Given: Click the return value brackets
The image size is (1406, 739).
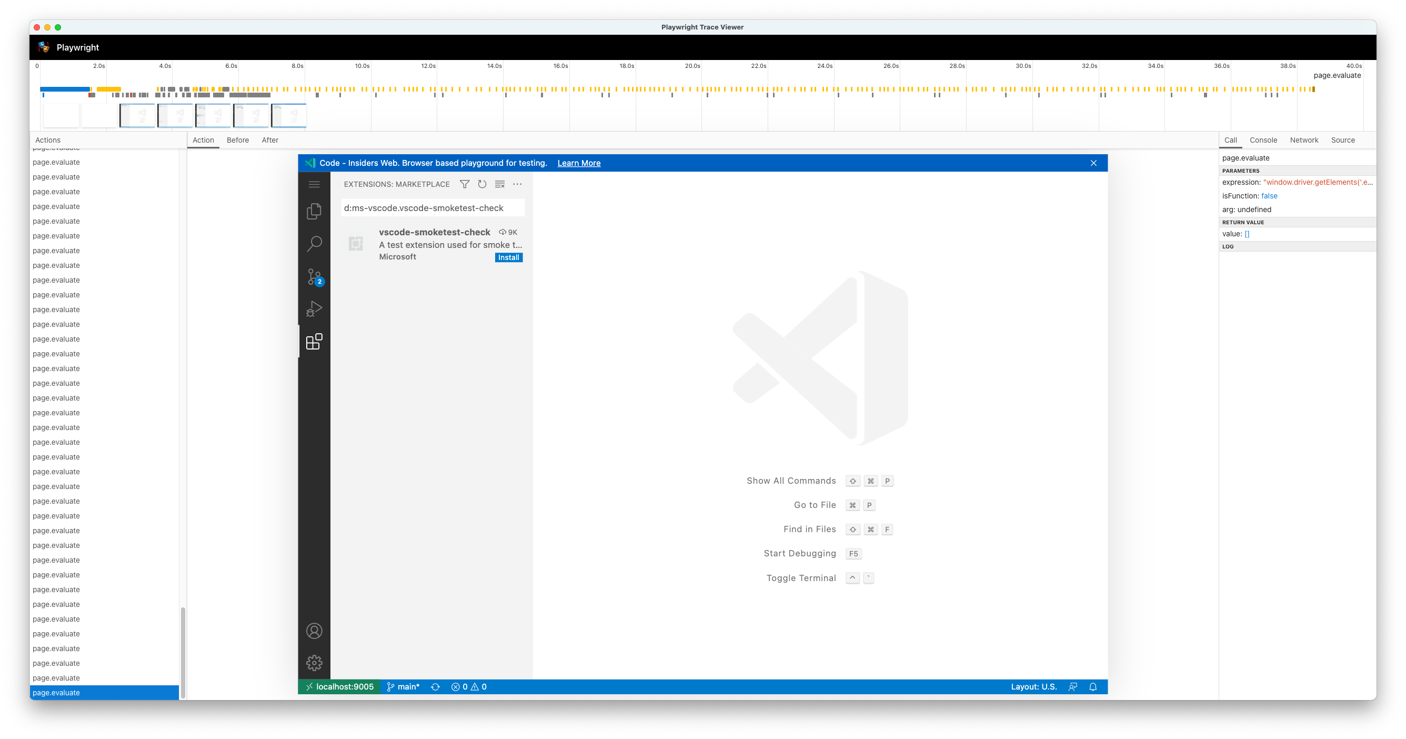Looking at the screenshot, I should tap(1247, 234).
